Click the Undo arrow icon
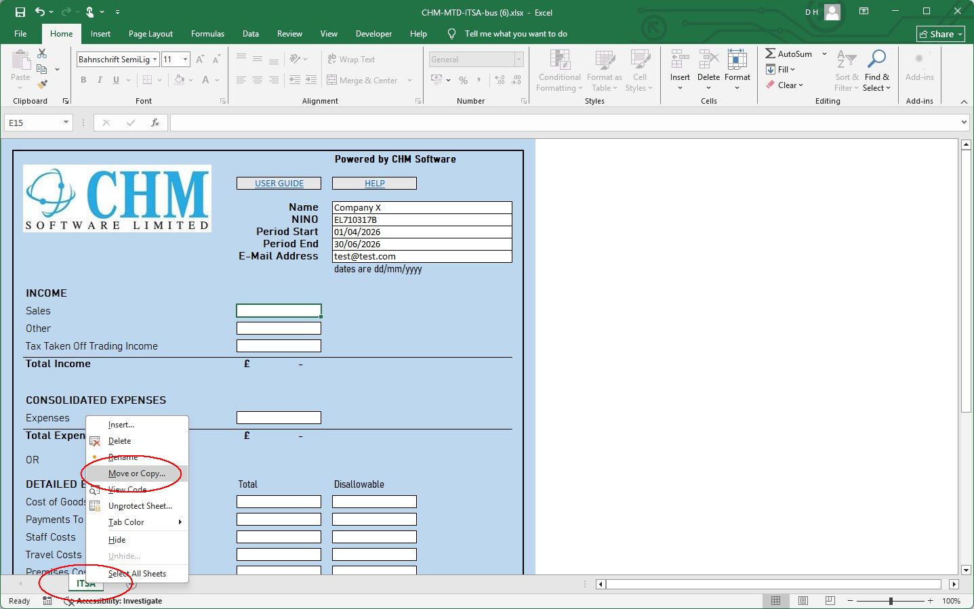The image size is (974, 609). (x=40, y=12)
